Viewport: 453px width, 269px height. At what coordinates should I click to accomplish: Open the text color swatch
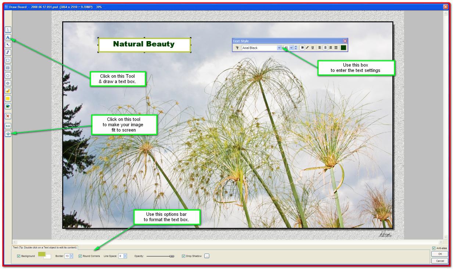[x=343, y=48]
